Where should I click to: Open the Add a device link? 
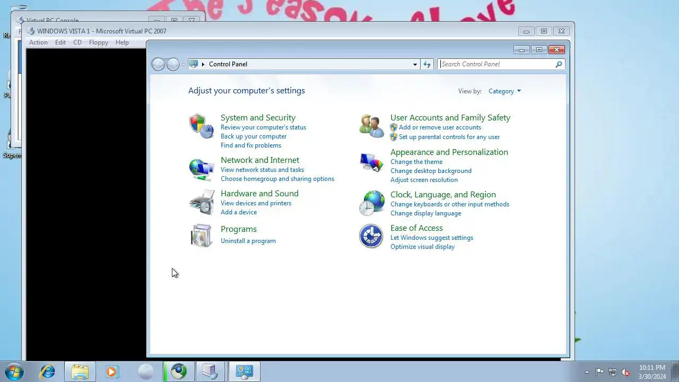239,212
